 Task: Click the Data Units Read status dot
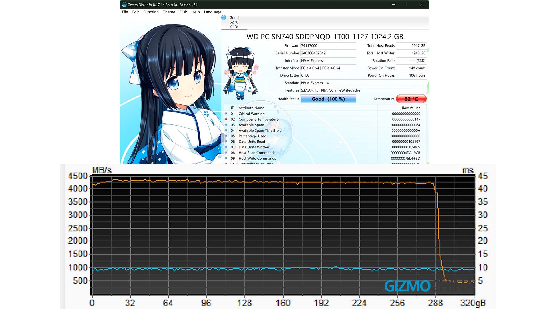click(x=226, y=142)
